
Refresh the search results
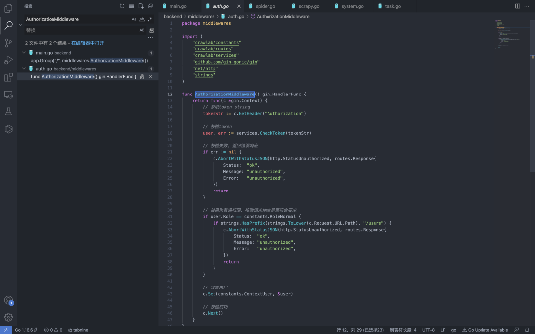122,6
